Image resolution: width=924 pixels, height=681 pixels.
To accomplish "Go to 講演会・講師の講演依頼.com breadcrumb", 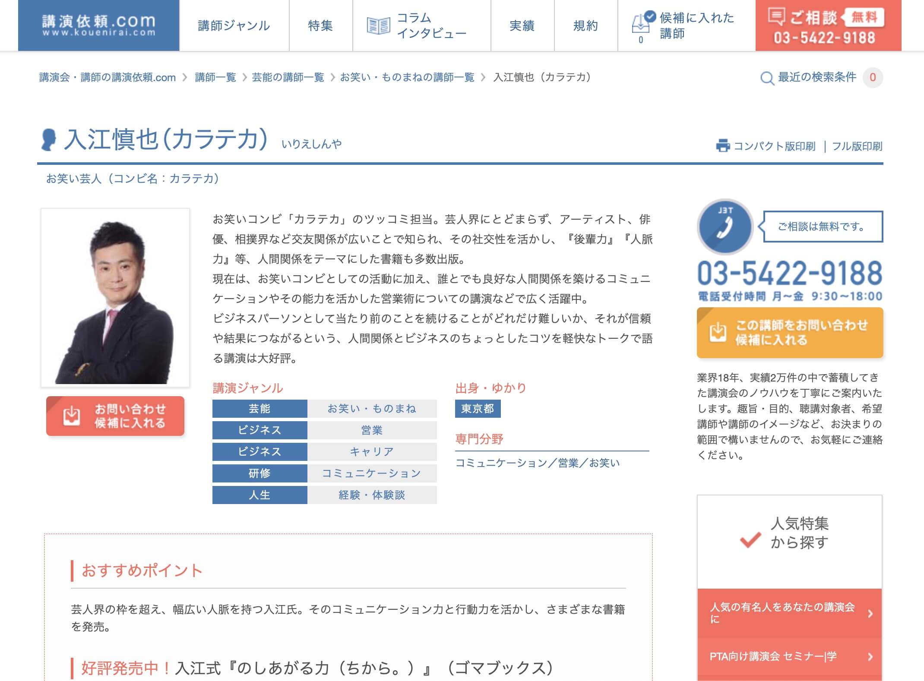I will click(x=108, y=77).
